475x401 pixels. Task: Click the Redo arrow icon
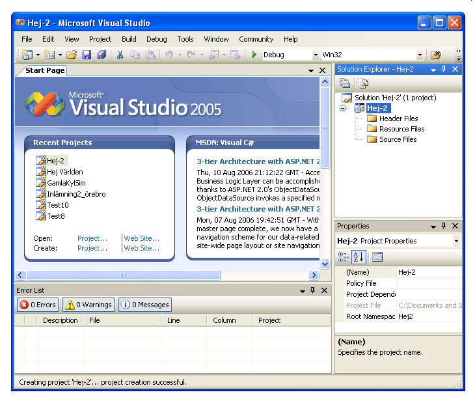click(x=191, y=55)
